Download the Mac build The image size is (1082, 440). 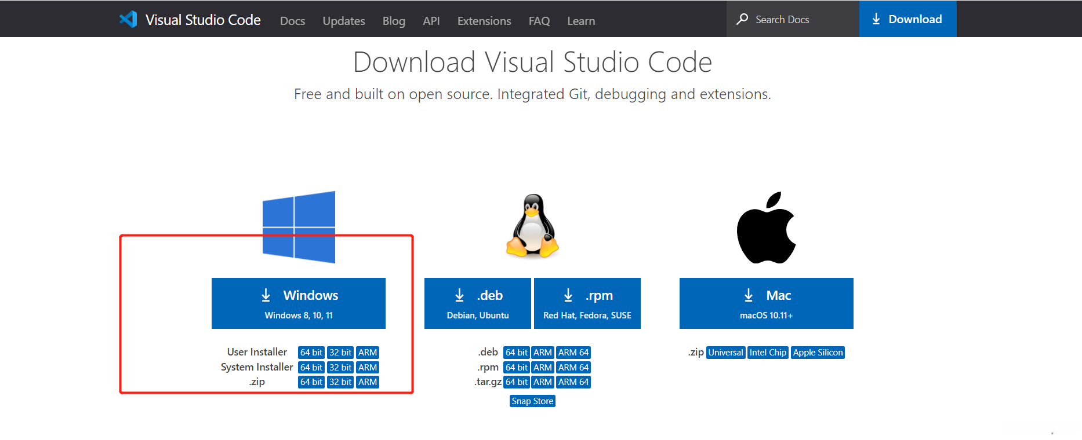pos(766,303)
